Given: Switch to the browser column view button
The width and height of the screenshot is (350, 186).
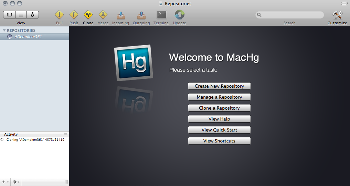Looking at the screenshot, I should click(x=9, y=15).
